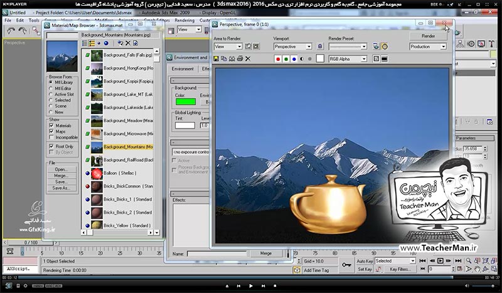
Task: Click the Auto Key button
Action: 365,261
